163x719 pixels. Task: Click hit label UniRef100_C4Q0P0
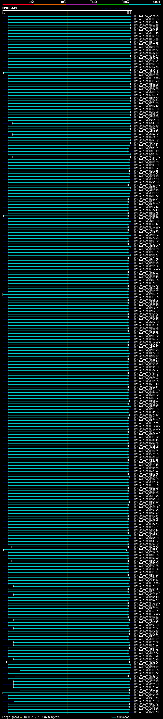pyautogui.click(x=146, y=373)
